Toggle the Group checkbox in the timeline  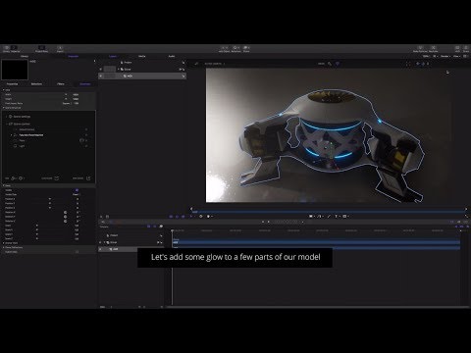tap(100, 242)
